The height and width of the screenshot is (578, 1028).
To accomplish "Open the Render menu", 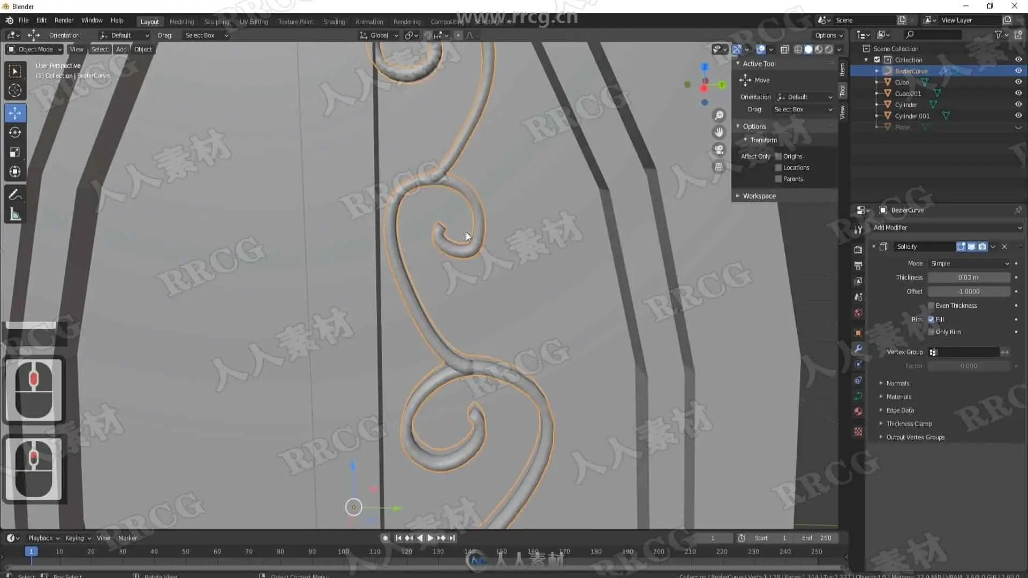I will pyautogui.click(x=64, y=20).
